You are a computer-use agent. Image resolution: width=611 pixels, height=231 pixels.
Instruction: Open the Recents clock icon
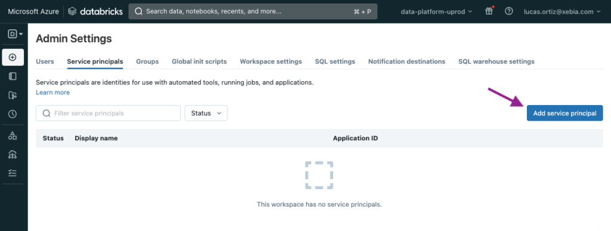coord(13,114)
